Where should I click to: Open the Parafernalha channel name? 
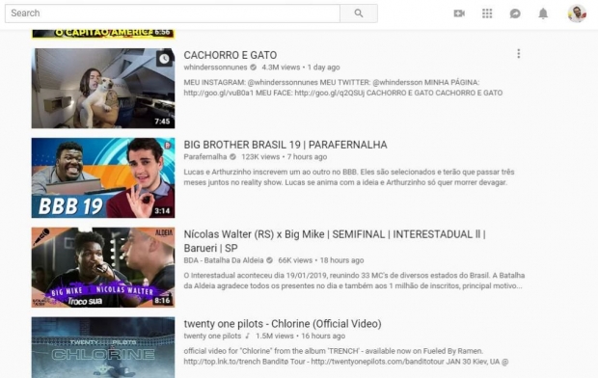pos(205,157)
